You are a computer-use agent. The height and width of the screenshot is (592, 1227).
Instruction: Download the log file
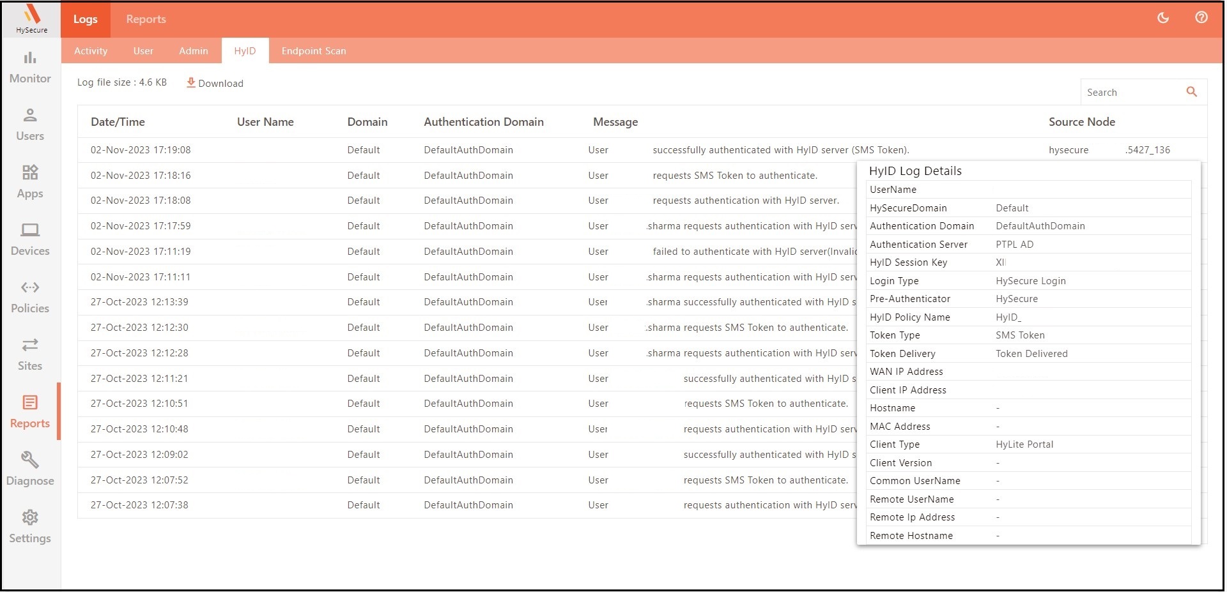[215, 83]
